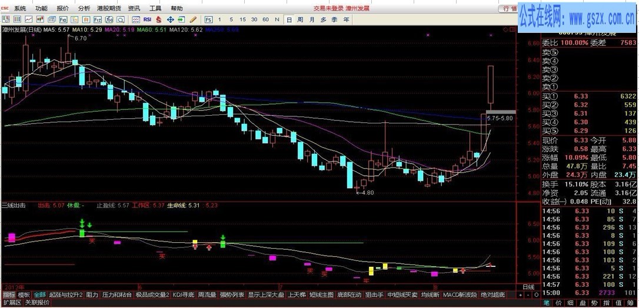Choose the 压力和粘合 indicator tab
This screenshot has height=308, width=639.
117,294
